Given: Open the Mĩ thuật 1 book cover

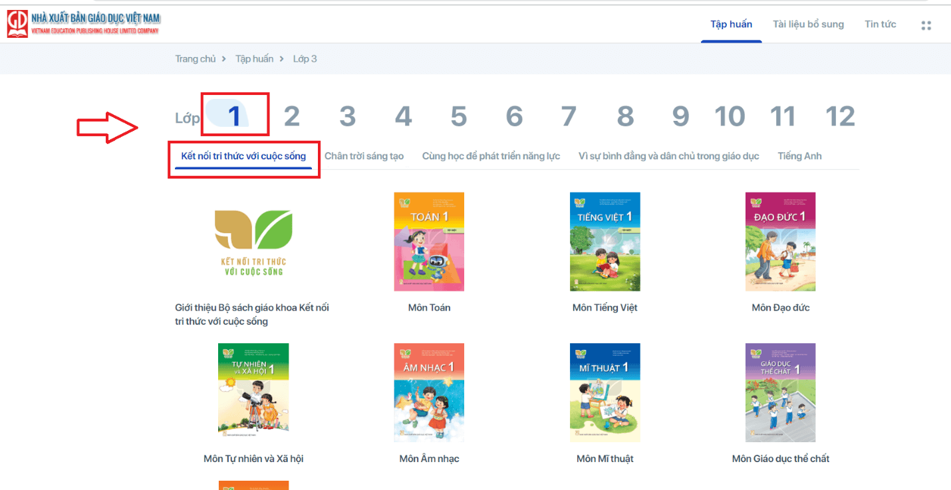Looking at the screenshot, I should [605, 392].
